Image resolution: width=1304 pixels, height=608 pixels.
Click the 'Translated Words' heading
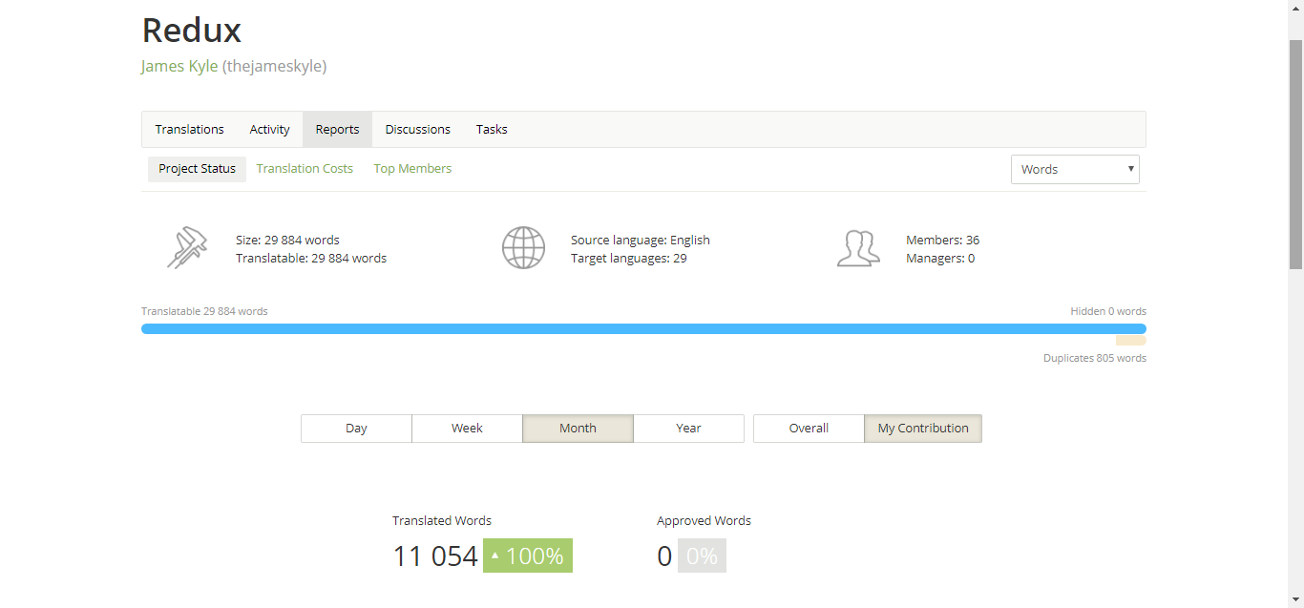pos(442,520)
